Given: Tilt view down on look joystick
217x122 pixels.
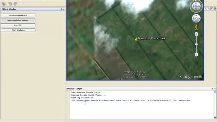Looking at the screenshot, I should (x=196, y=9).
